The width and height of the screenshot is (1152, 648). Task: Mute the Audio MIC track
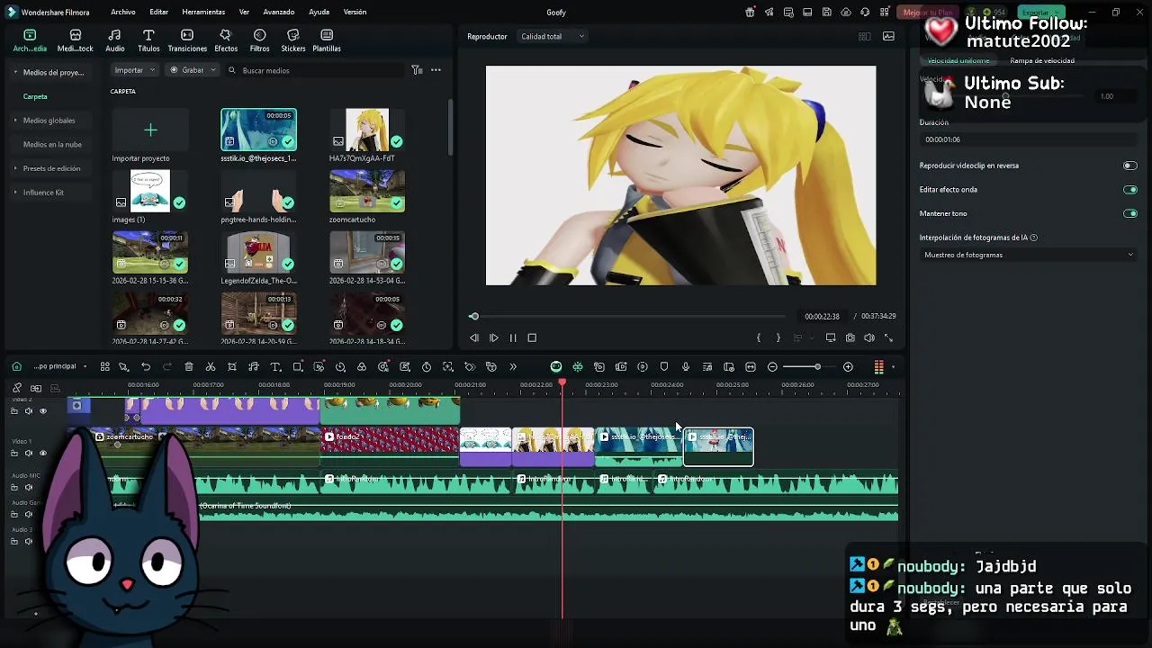29,487
